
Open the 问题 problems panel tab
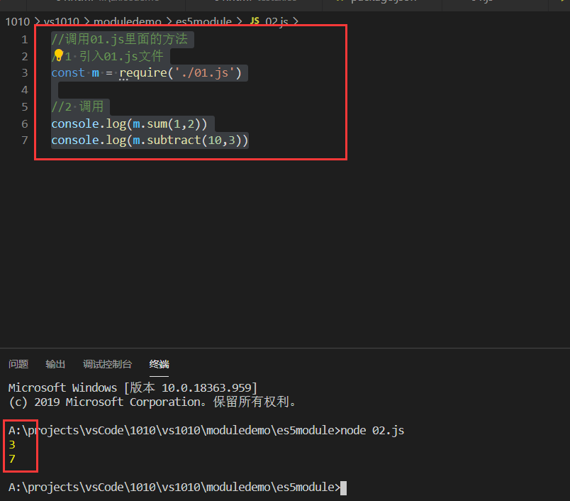18,364
